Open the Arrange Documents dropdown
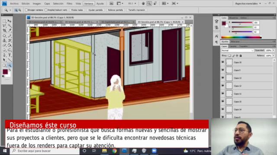The image size is (277, 155). [165, 3]
